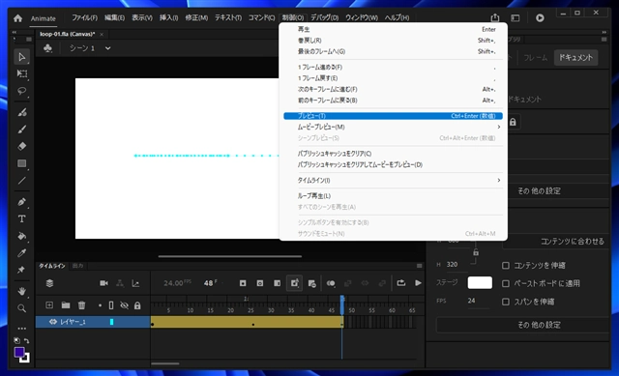Select the Hand tool
This screenshot has height=376, width=619.
coord(22,291)
